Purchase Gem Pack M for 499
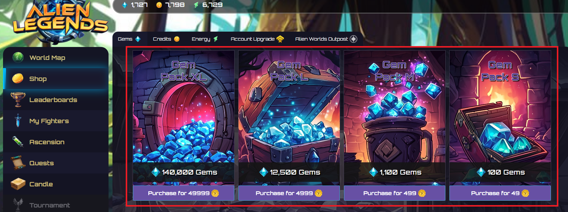Viewport: 568px width, 212px height. click(395, 193)
